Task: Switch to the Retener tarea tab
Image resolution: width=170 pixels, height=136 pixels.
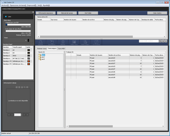Action: point(42,49)
